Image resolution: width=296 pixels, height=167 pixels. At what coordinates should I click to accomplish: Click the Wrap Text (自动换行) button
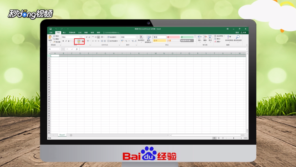tap(112, 37)
